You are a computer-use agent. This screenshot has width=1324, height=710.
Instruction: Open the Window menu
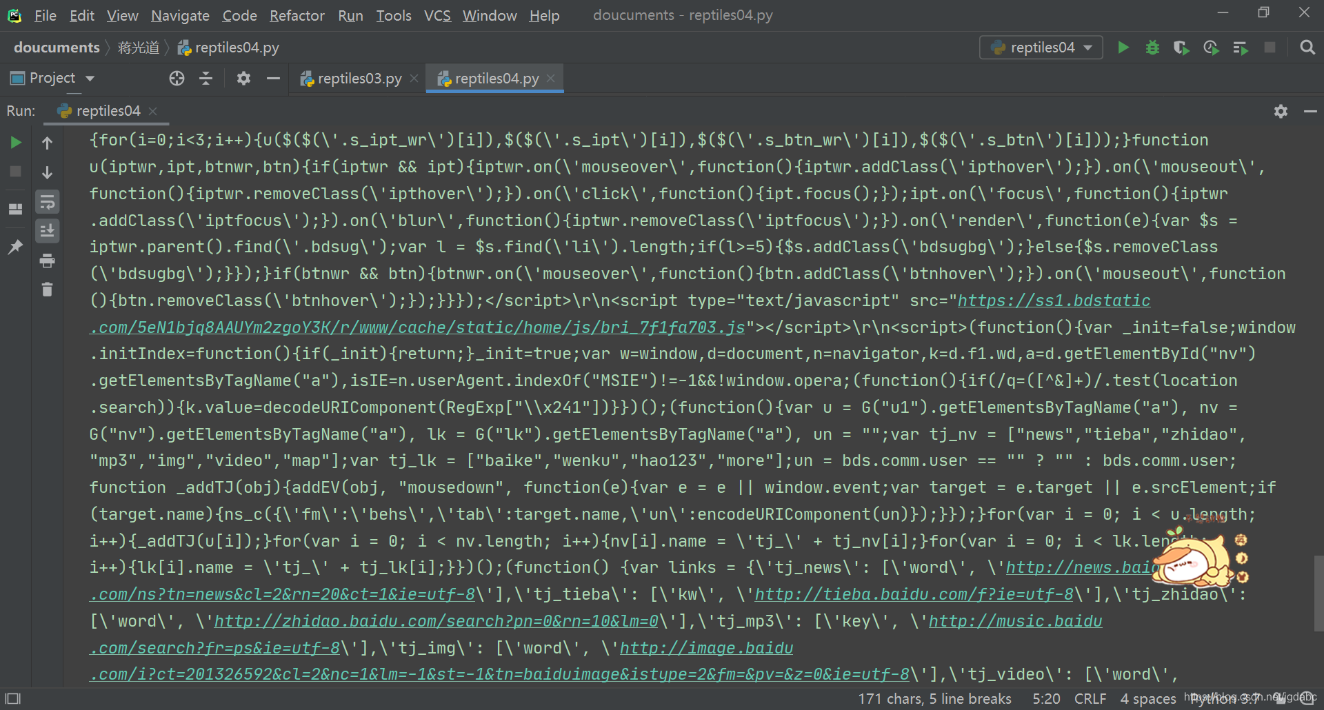(490, 15)
